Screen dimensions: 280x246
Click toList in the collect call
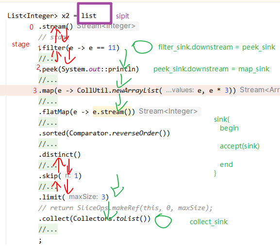[x=128, y=218]
